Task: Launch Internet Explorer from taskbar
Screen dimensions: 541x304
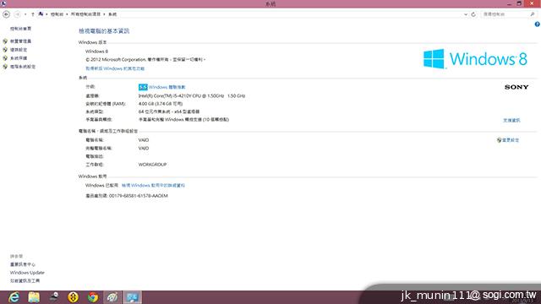Action: pos(14,297)
